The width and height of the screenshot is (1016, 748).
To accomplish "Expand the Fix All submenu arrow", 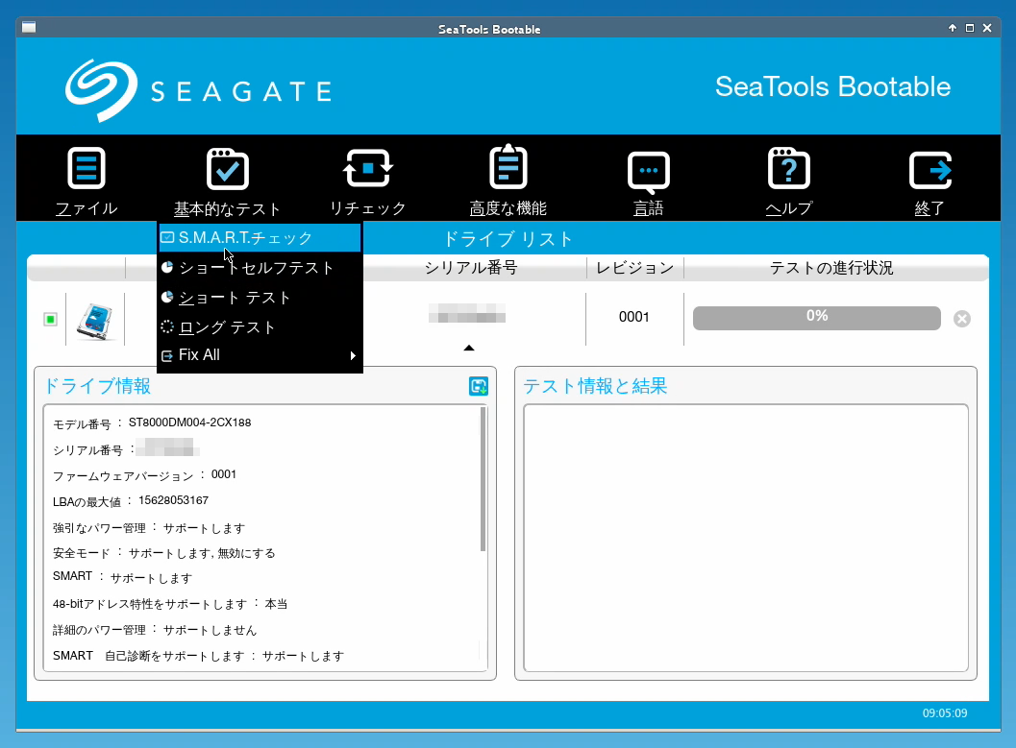I will coord(353,355).
